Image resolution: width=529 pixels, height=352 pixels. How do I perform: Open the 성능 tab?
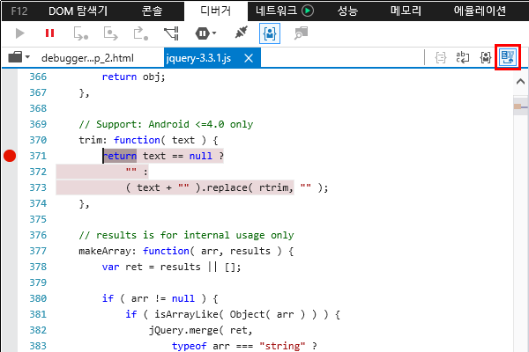click(x=347, y=11)
